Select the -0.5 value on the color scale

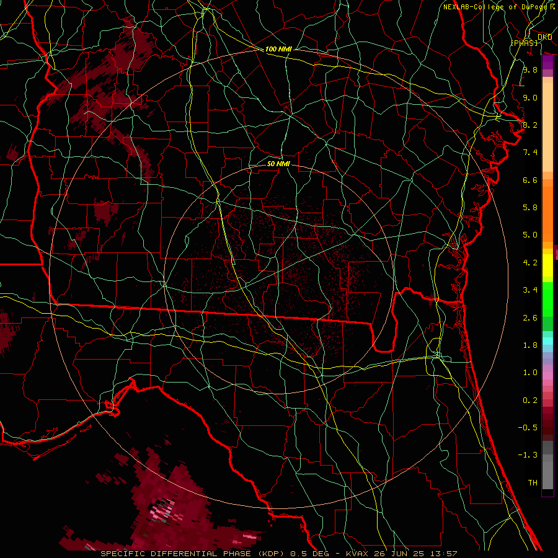point(528,428)
